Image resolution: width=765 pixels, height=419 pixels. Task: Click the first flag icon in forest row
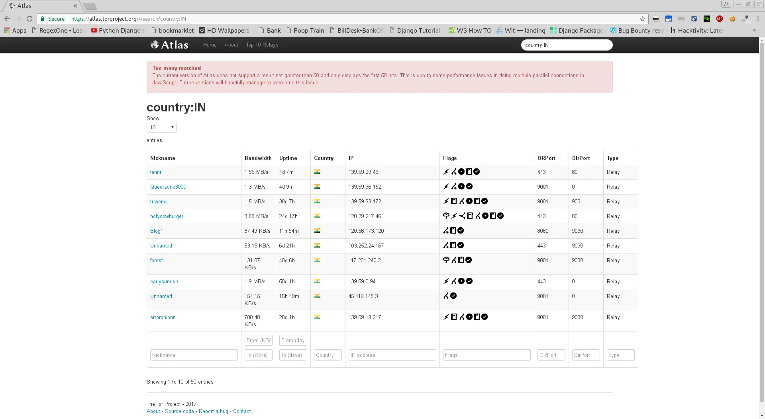pos(446,260)
